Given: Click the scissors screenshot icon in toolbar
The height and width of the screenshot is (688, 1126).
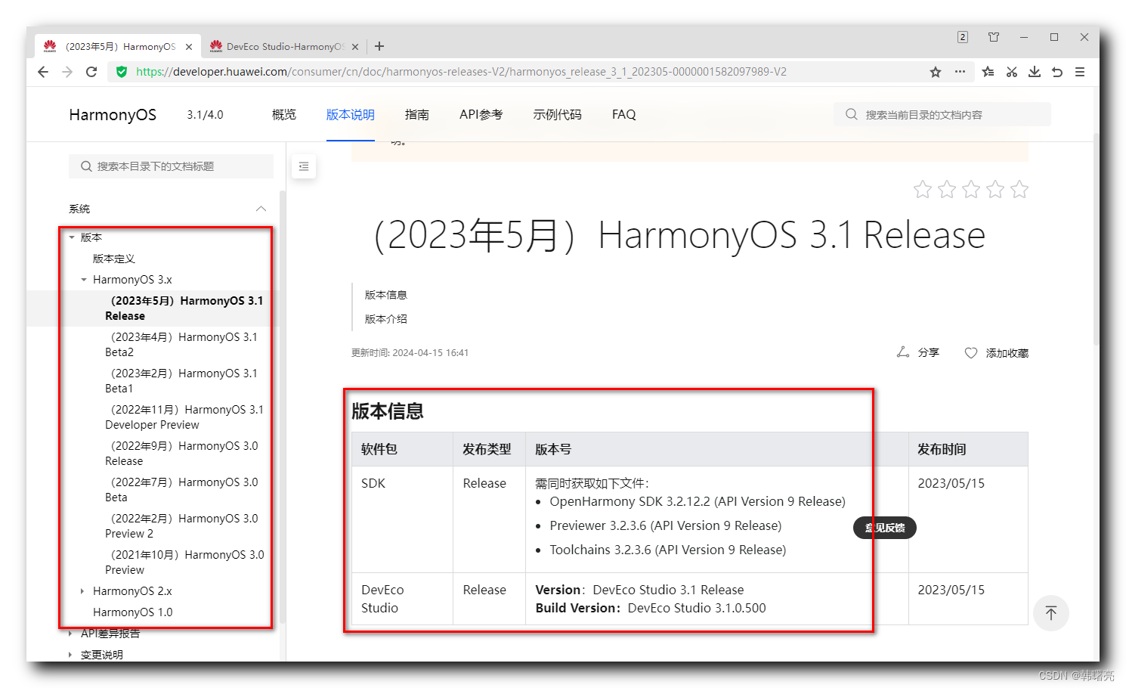Looking at the screenshot, I should click(x=1011, y=72).
